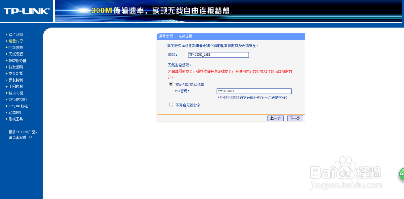Viewport: 404px width, 199px height.
Task: Open 家长控制 in the sidebar
Action: (x=16, y=80)
